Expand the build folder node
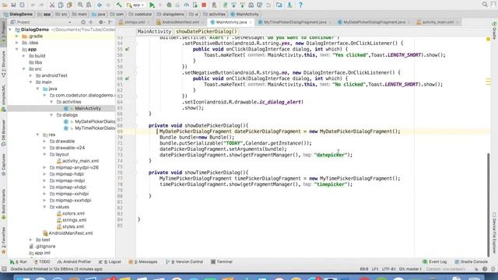 tap(24, 56)
